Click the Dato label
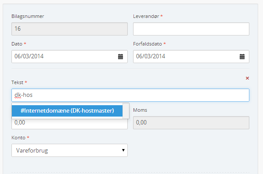The image size is (263, 174). [17, 44]
